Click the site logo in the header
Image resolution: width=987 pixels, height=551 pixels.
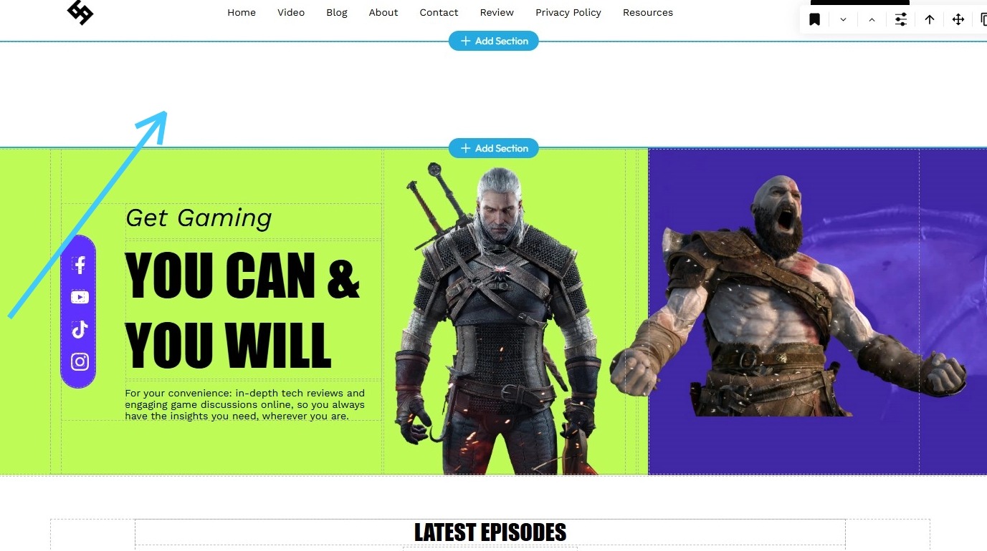pyautogui.click(x=80, y=12)
